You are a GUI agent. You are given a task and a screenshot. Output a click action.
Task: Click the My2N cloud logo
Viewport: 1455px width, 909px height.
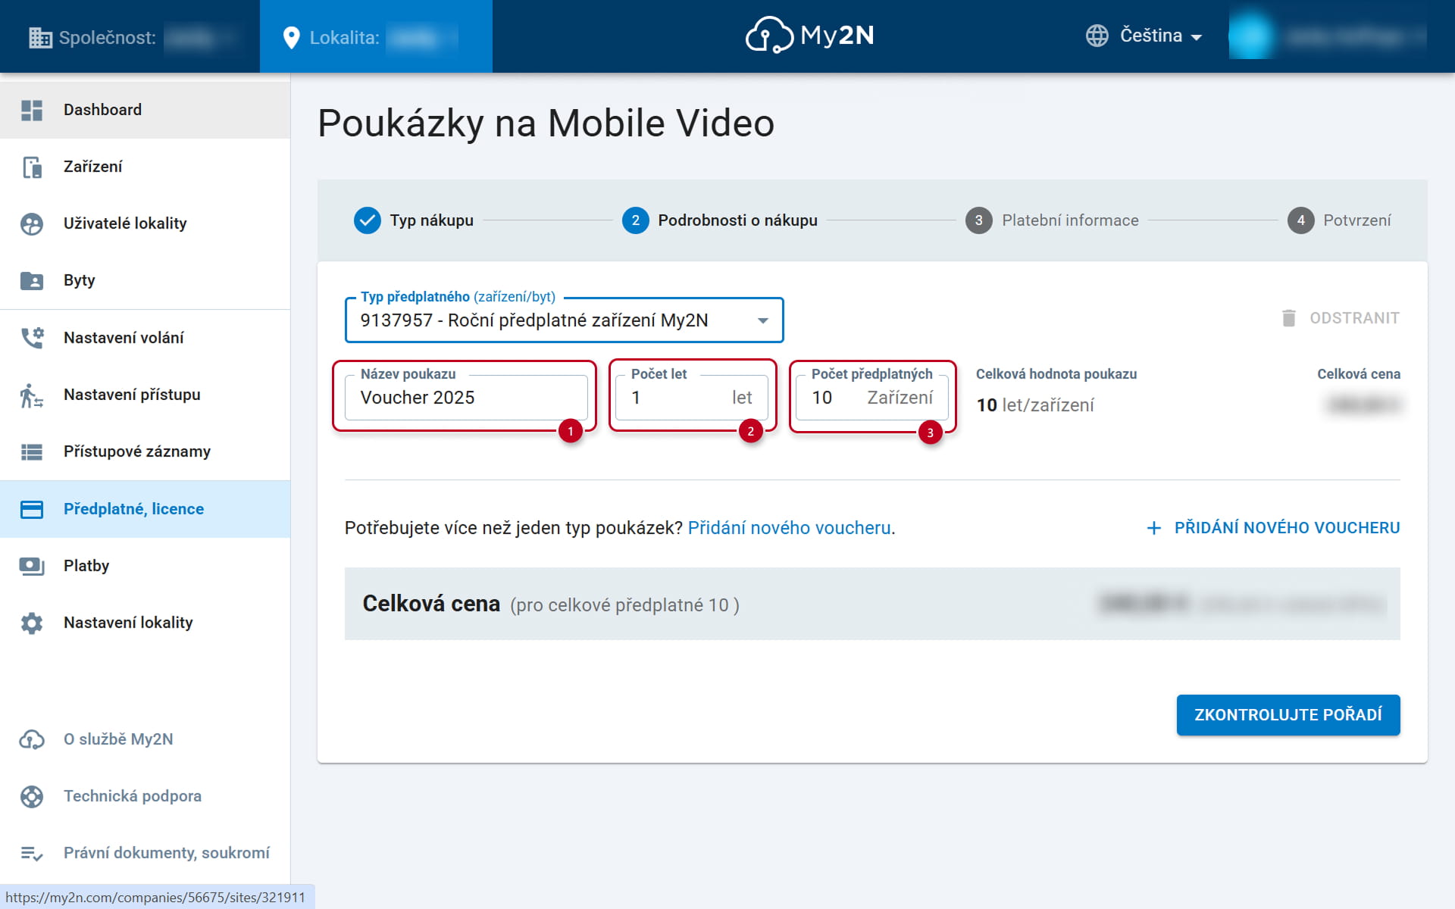809,35
